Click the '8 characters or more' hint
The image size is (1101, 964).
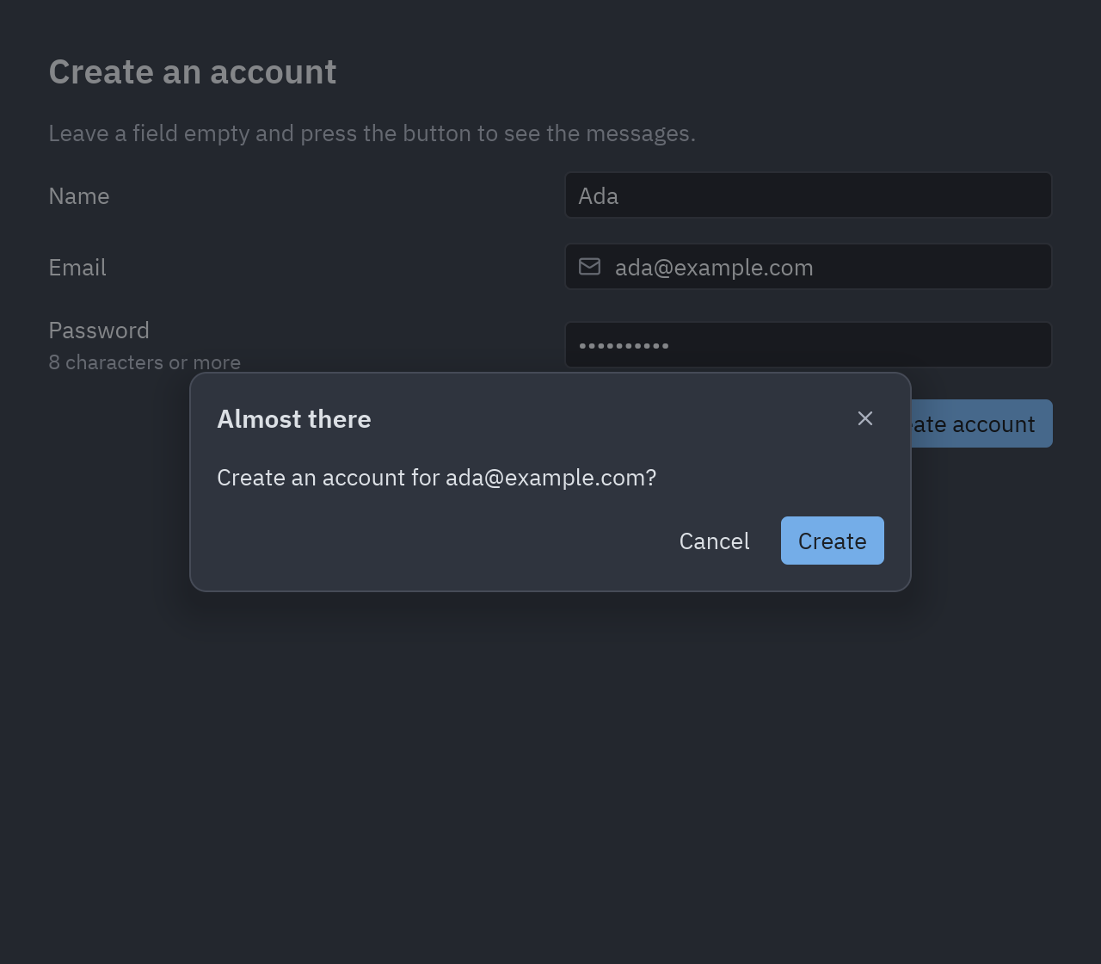(145, 362)
